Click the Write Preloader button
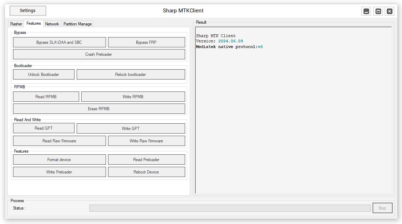This screenshot has height=224, width=402. [x=59, y=172]
